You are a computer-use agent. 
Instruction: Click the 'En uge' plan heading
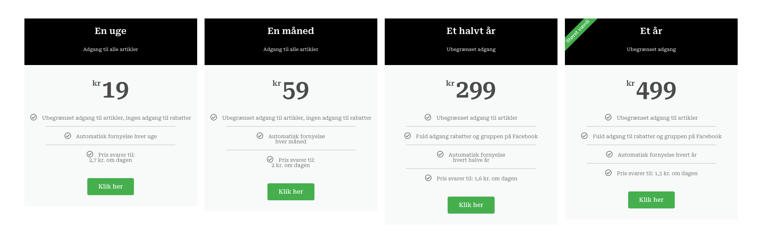point(110,31)
